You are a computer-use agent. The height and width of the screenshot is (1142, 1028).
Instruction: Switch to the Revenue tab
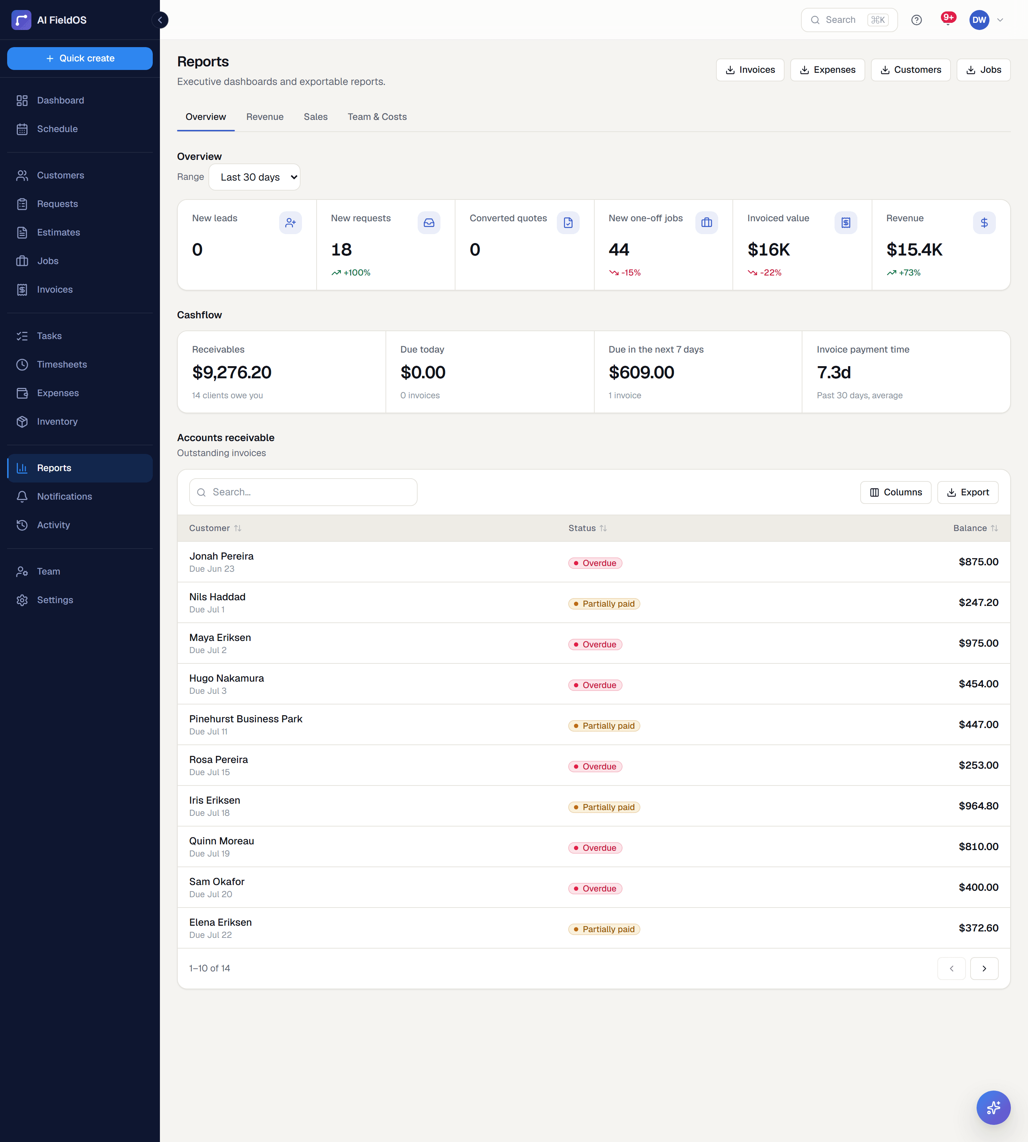pyautogui.click(x=265, y=117)
